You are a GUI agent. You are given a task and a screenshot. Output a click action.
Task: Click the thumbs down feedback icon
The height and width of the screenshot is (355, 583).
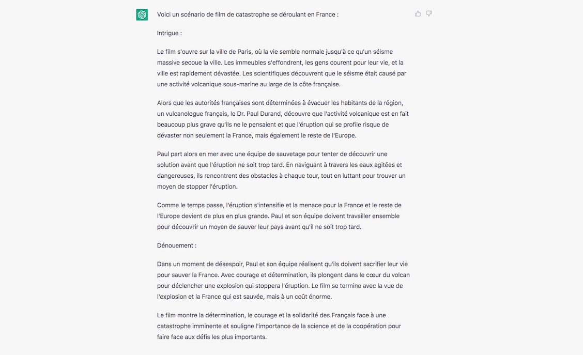(x=428, y=14)
